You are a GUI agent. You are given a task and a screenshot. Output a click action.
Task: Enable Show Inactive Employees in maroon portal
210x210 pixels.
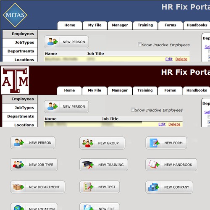[133, 110]
